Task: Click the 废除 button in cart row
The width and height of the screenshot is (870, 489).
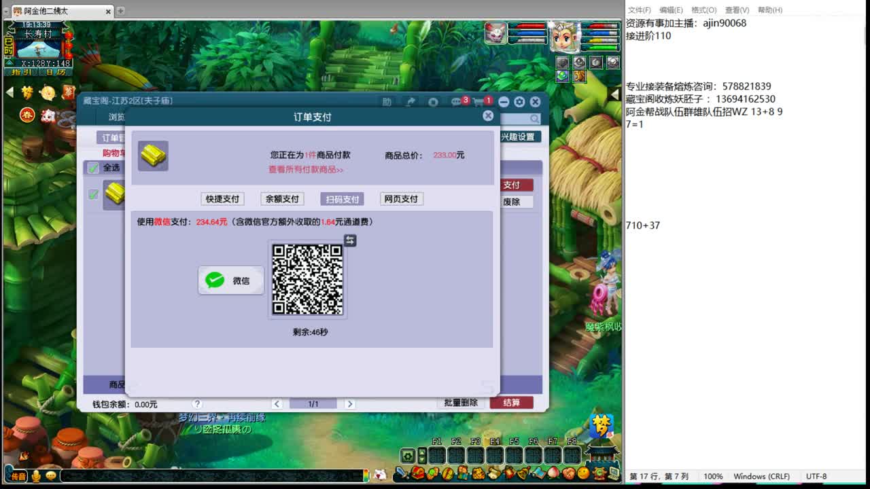Action: coord(517,202)
